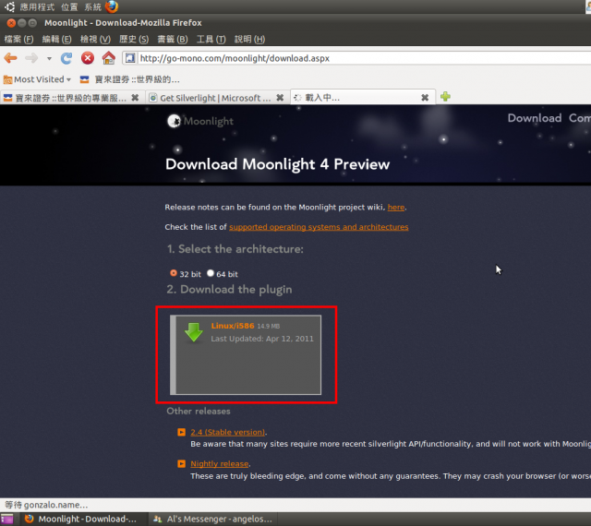Click the orange arrow beside Nightly release
The width and height of the screenshot is (591, 526).
click(x=181, y=463)
